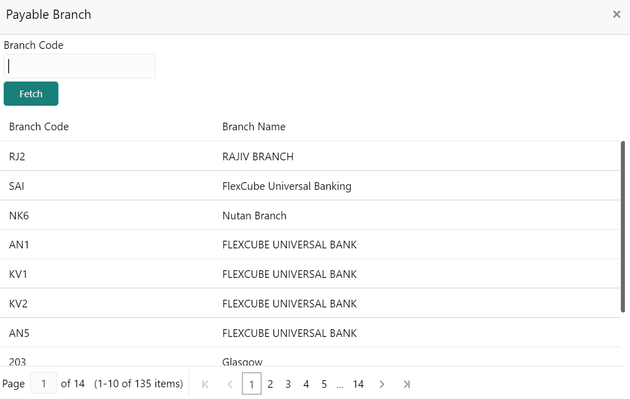This screenshot has height=399, width=630.
Task: Click the vertical scrollbar of branch list
Action: click(623, 226)
